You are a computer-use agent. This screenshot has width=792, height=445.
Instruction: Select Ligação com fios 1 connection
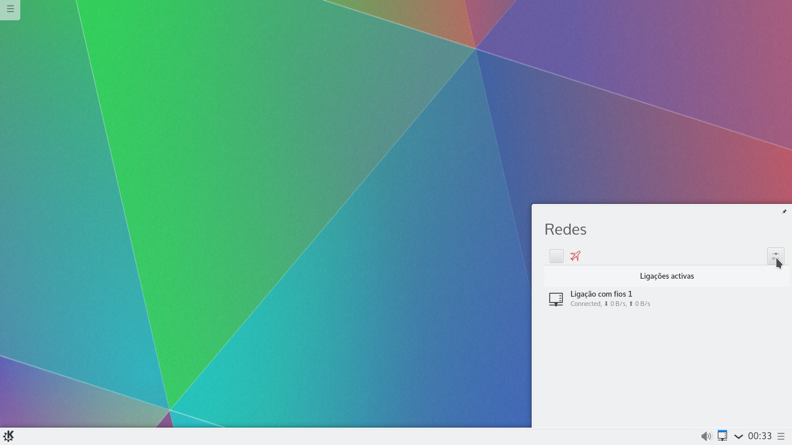(667, 299)
